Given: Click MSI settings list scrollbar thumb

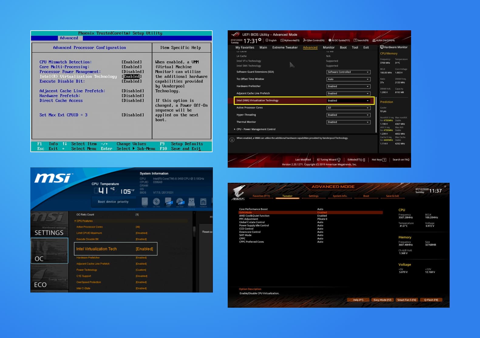Looking at the screenshot, I should 194,231.
